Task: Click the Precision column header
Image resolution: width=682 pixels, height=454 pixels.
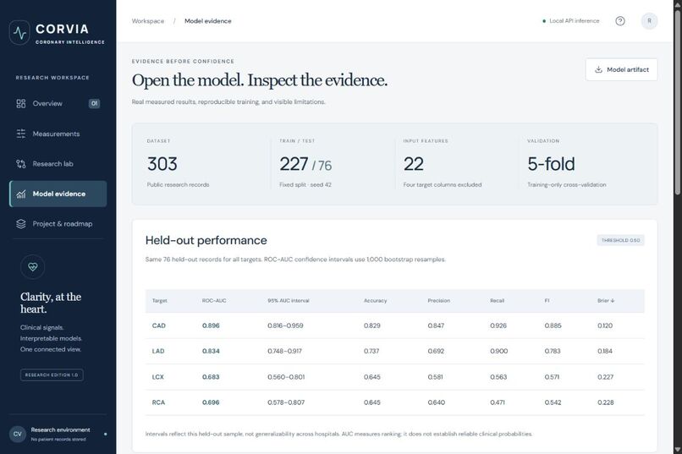Action: pyautogui.click(x=438, y=301)
